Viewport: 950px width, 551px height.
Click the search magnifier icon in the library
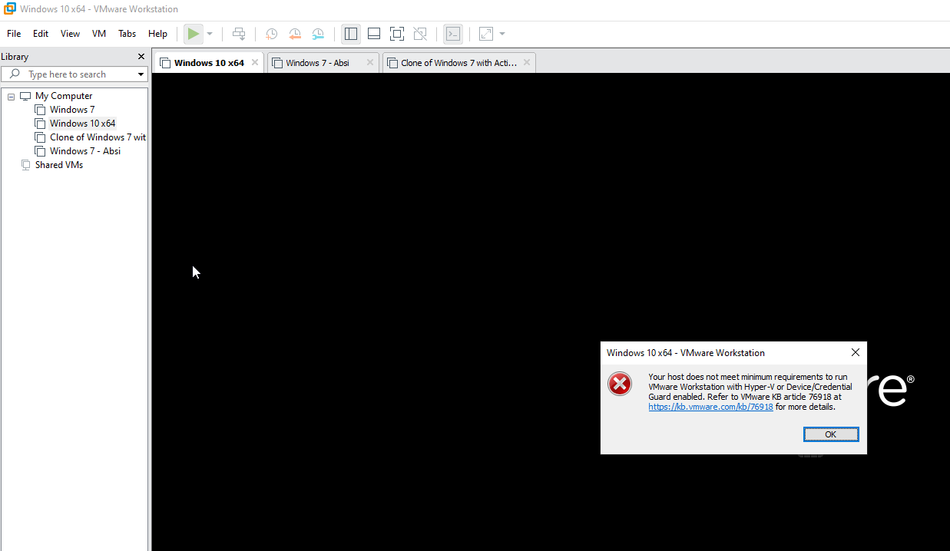(15, 74)
